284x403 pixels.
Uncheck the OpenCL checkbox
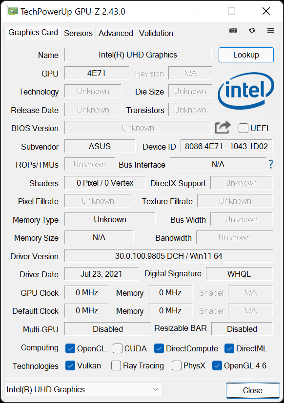(x=70, y=348)
